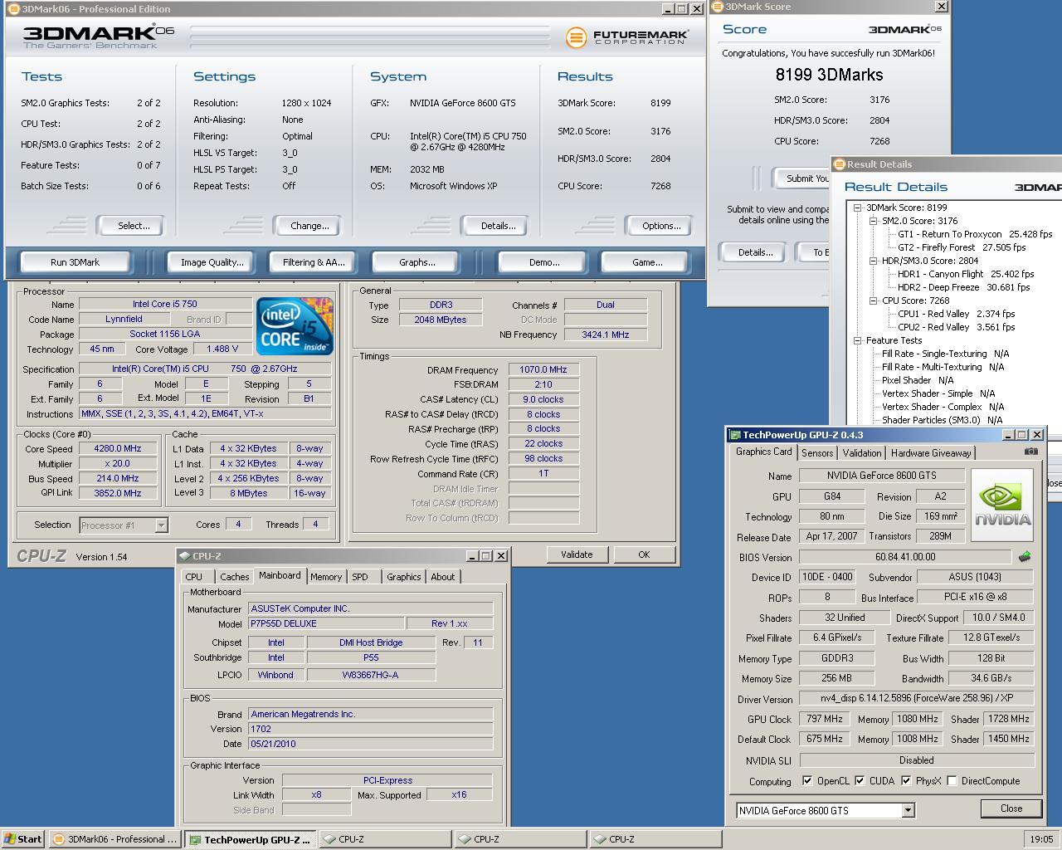Click the Windows Start button

coord(22,839)
